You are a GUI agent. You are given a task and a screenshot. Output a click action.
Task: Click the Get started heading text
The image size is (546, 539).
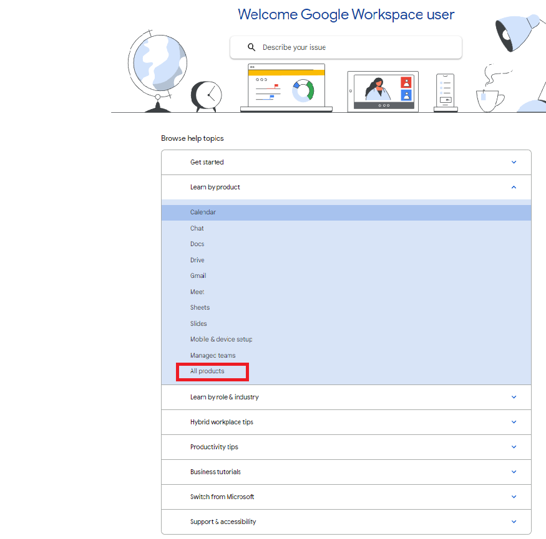tap(207, 162)
